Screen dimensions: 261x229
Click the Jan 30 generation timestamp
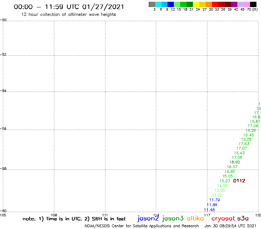pyautogui.click(x=230, y=226)
